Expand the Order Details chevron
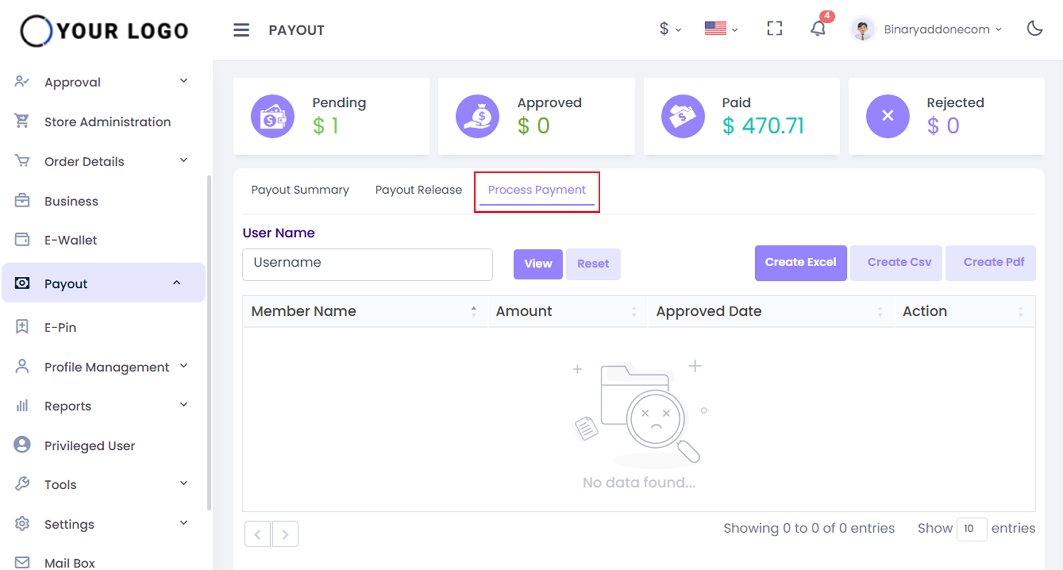Viewport: 1063px width, 570px height. [184, 160]
